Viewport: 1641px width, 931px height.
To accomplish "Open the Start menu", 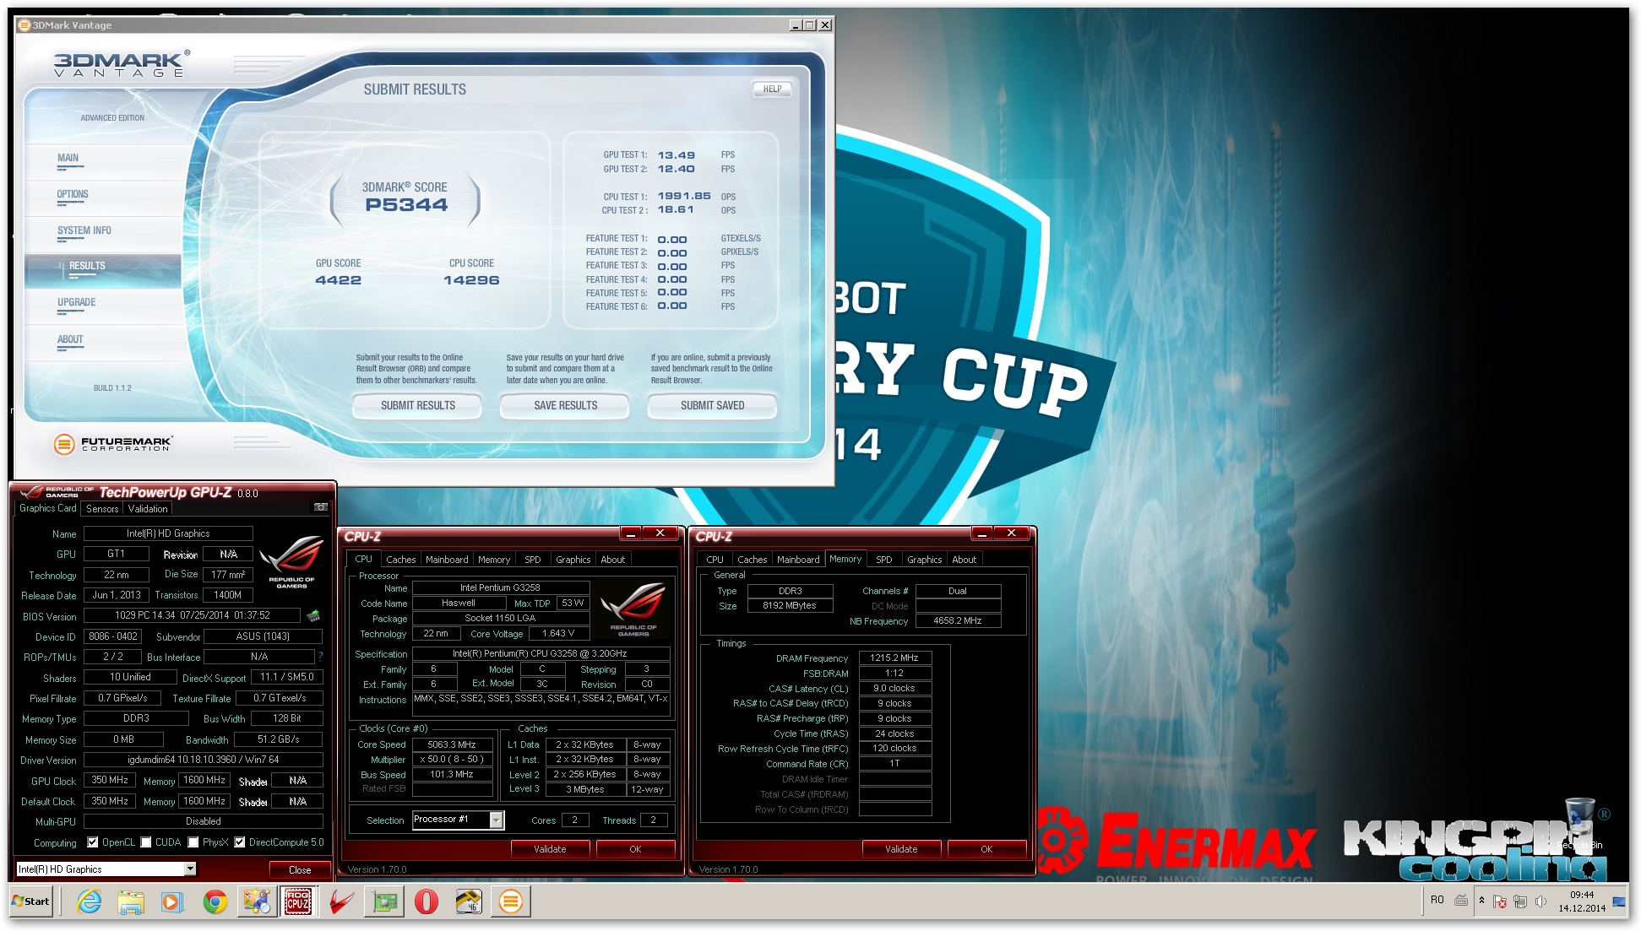I will pyautogui.click(x=30, y=901).
